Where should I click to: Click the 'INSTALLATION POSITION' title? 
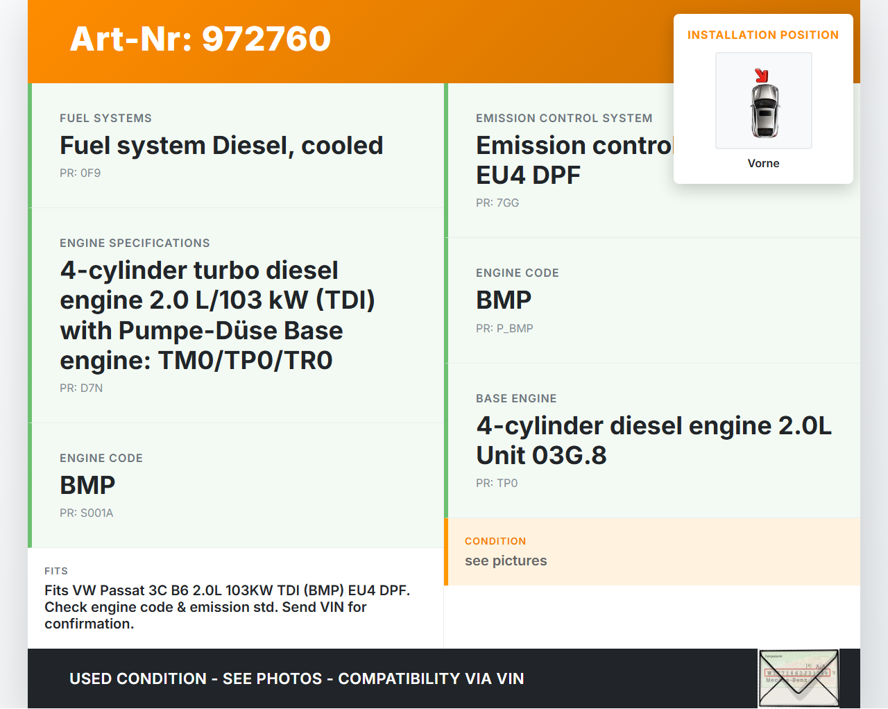point(762,35)
